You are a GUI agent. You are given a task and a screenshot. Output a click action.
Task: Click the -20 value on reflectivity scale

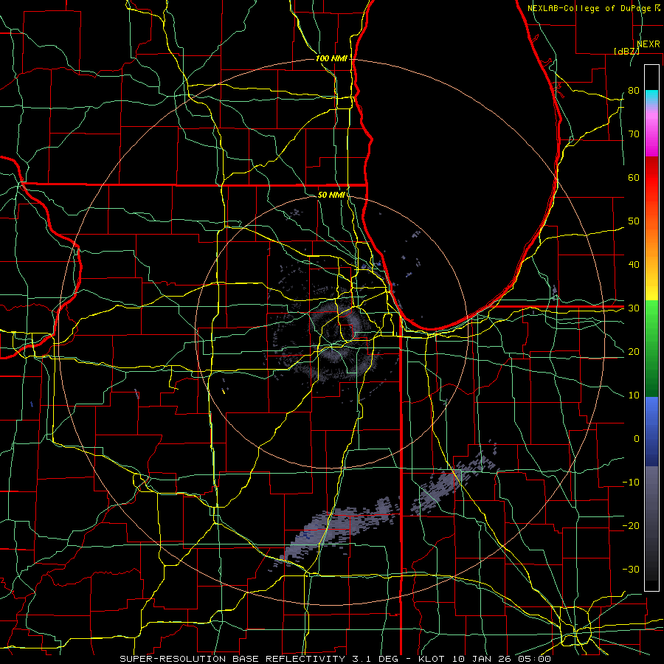[x=631, y=525]
